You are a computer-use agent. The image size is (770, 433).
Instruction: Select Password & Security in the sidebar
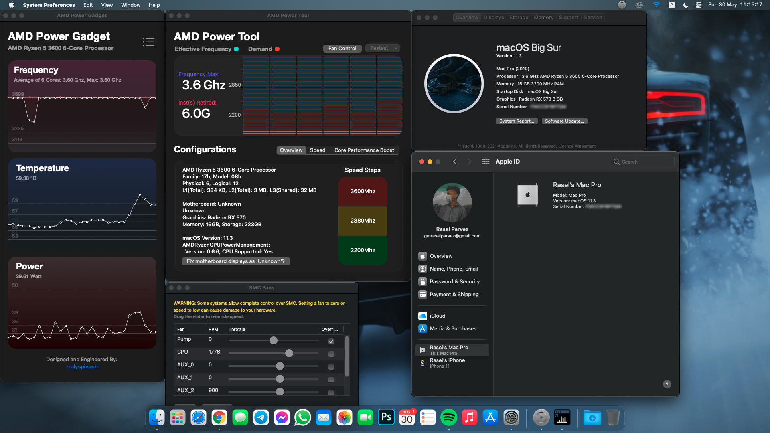(x=454, y=282)
